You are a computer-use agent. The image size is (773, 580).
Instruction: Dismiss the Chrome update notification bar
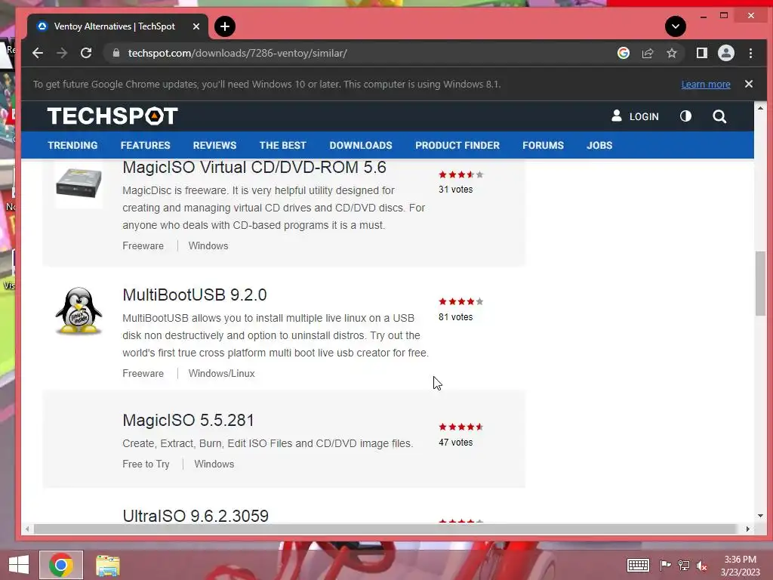coord(749,84)
